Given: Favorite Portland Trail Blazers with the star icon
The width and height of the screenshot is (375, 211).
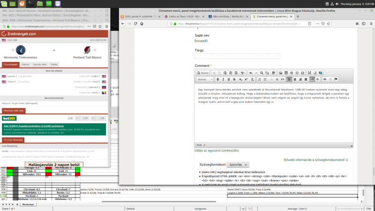Looking at the screenshot, I should [95, 50].
